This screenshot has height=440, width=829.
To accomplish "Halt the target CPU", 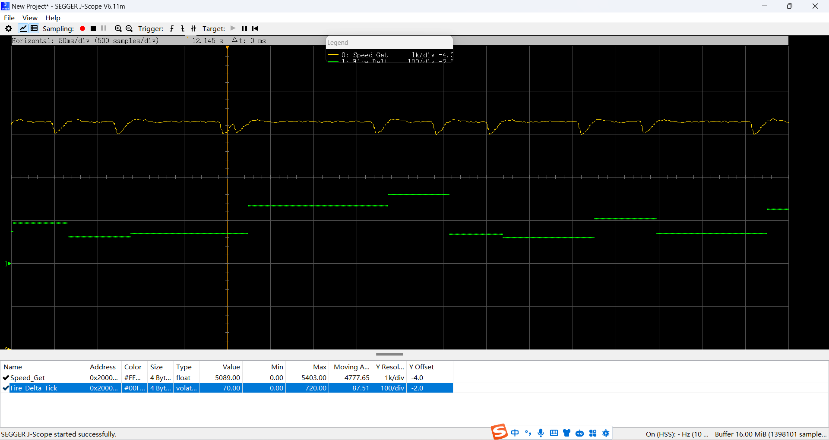I will pyautogui.click(x=244, y=28).
